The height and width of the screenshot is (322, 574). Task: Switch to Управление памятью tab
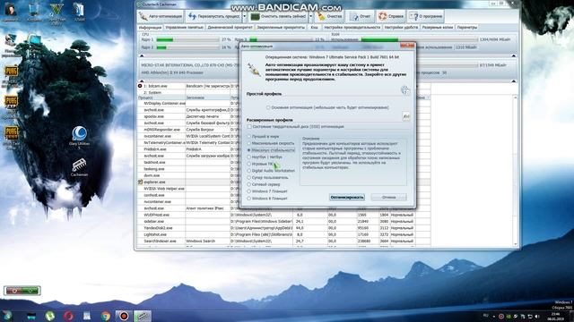[184, 28]
